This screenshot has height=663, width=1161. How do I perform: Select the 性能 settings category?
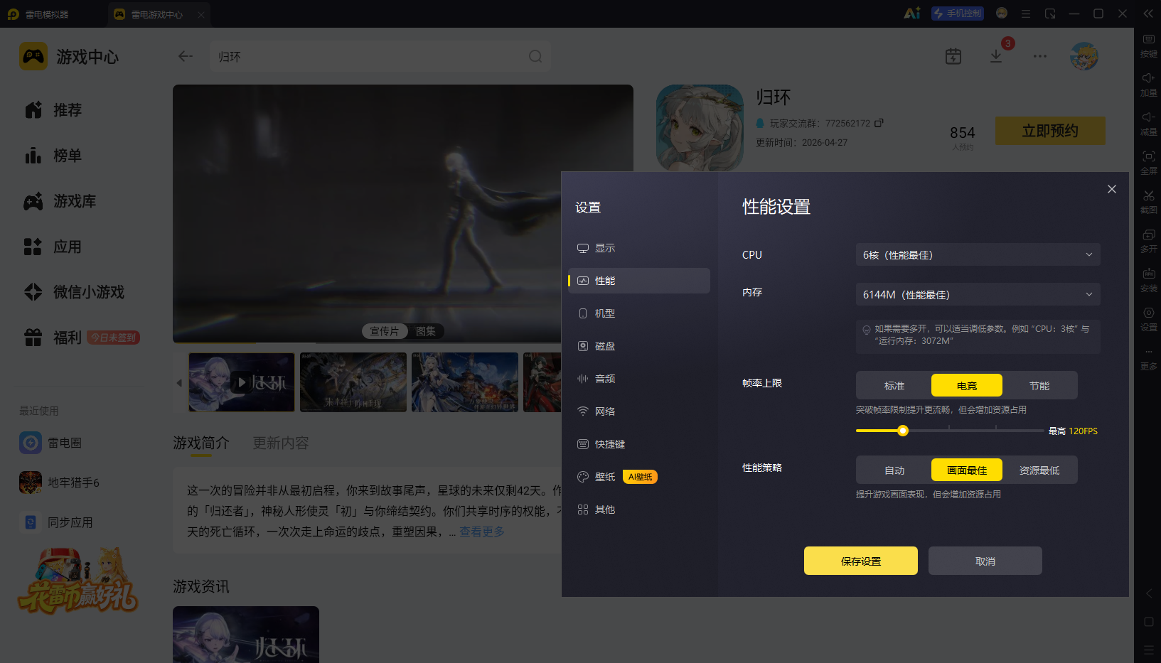coord(639,281)
